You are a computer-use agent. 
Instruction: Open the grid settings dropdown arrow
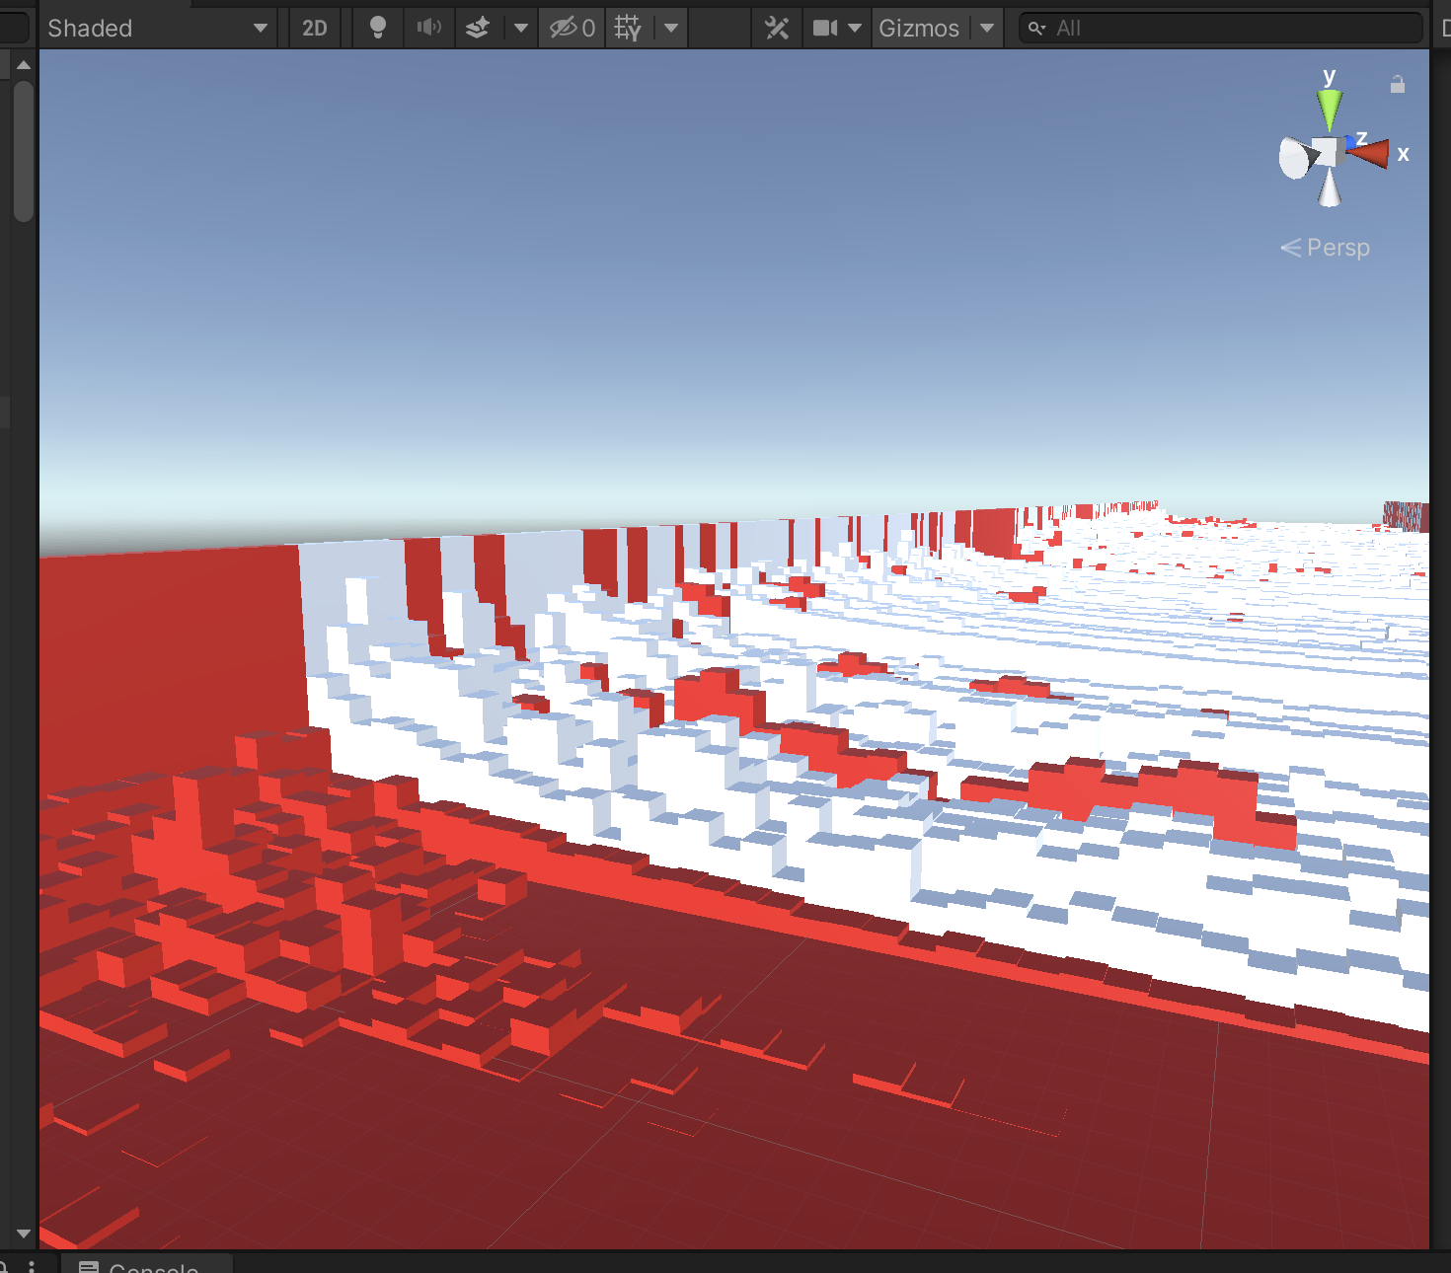(x=671, y=28)
